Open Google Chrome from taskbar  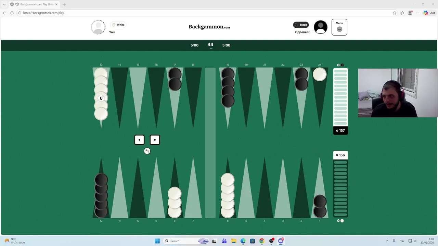[x=262, y=241]
